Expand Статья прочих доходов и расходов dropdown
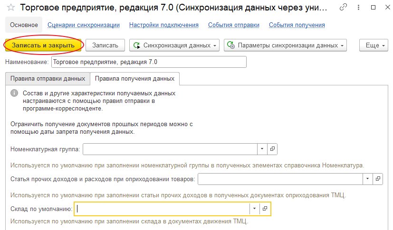393x230 pixels. 368,179
